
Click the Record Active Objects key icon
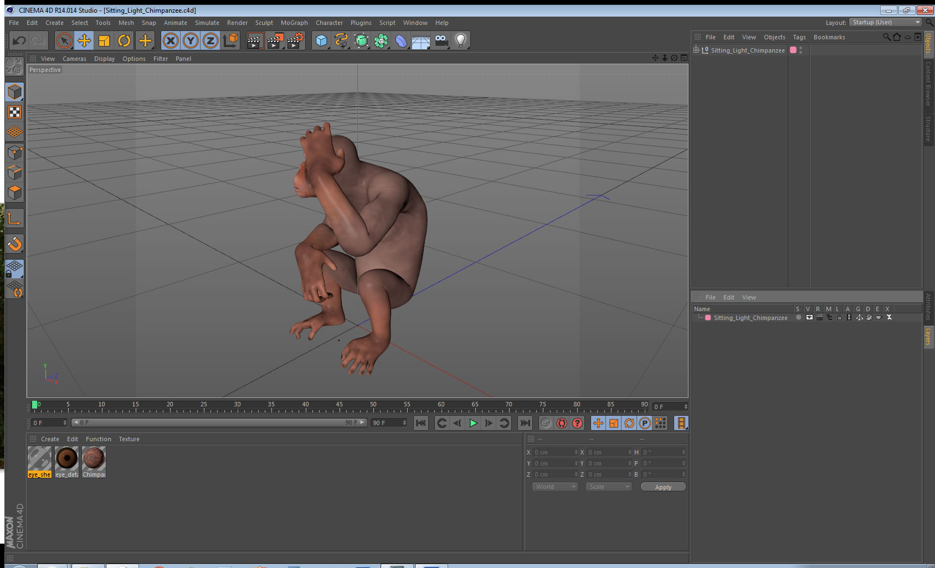pyautogui.click(x=546, y=423)
